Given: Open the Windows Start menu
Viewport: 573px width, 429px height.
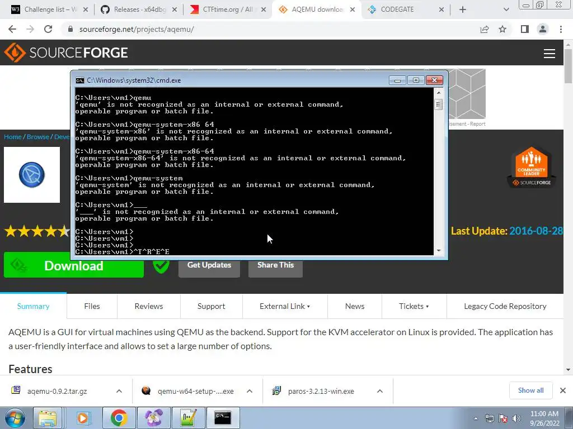Looking at the screenshot, I should [x=15, y=418].
